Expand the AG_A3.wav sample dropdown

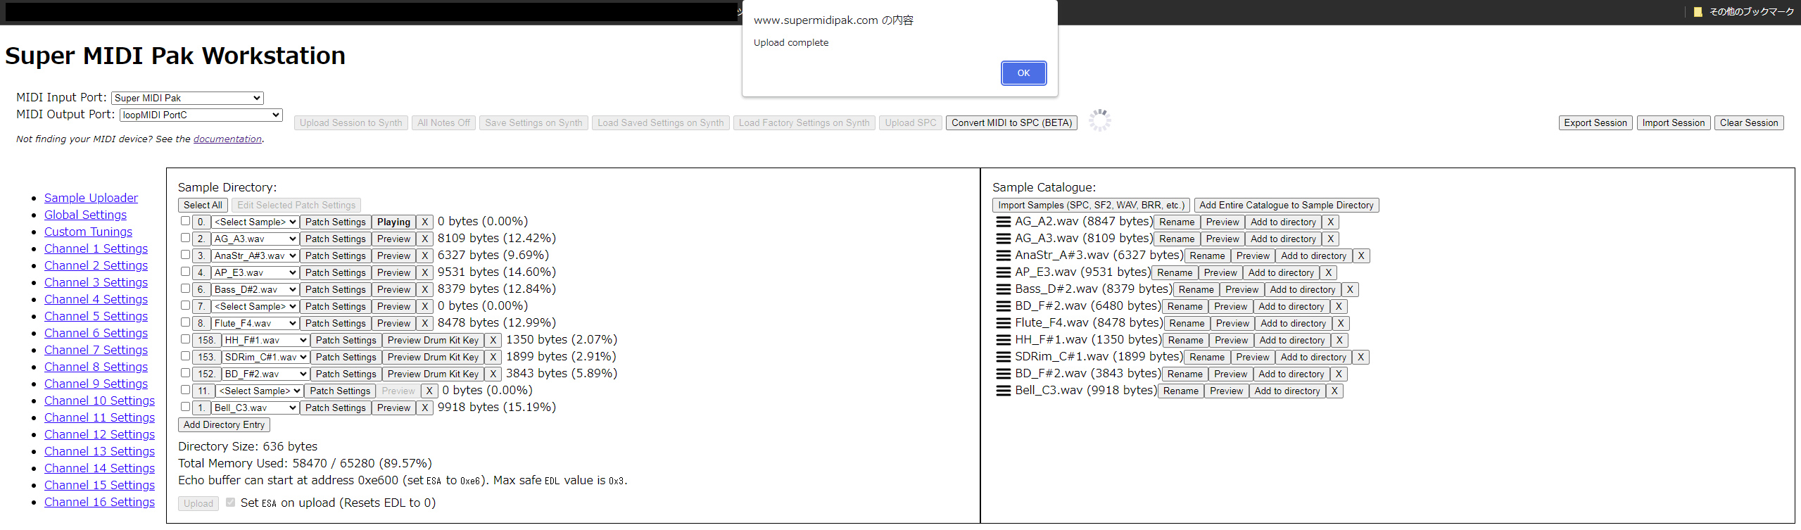pyautogui.click(x=255, y=239)
